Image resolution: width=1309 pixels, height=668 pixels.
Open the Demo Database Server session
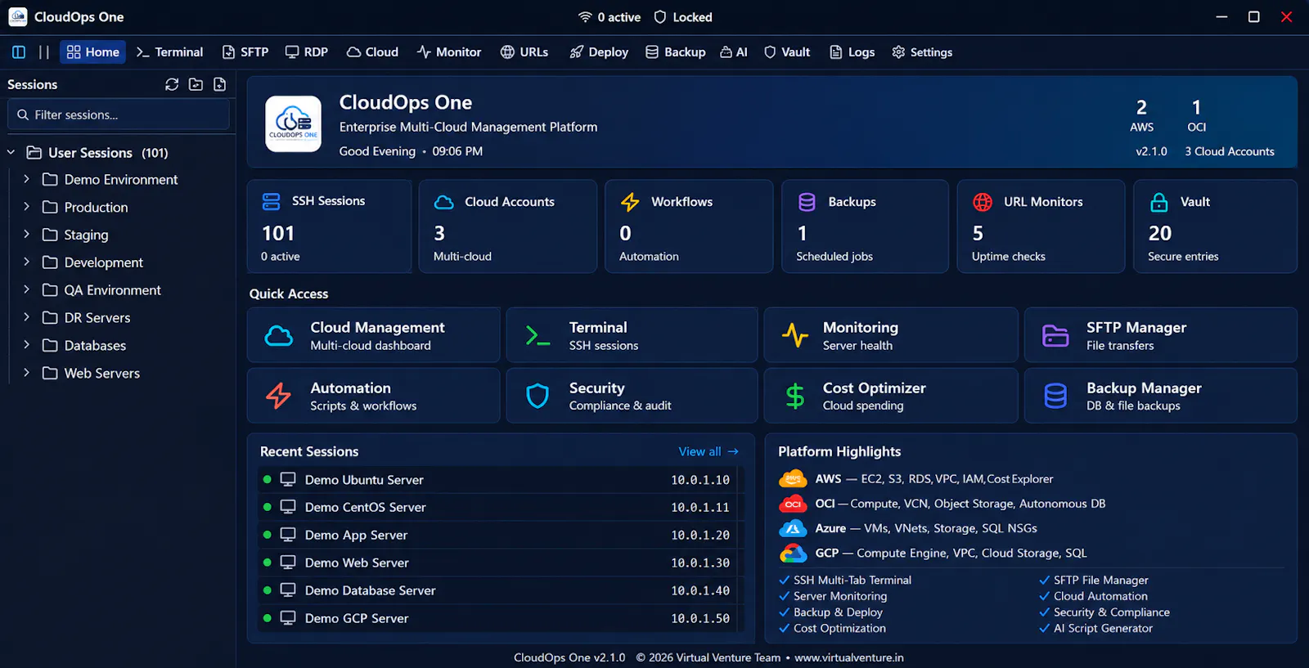[497, 590]
